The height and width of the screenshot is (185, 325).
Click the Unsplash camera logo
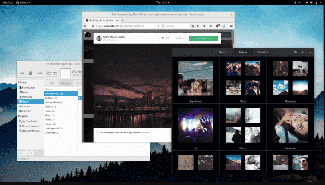(x=88, y=35)
